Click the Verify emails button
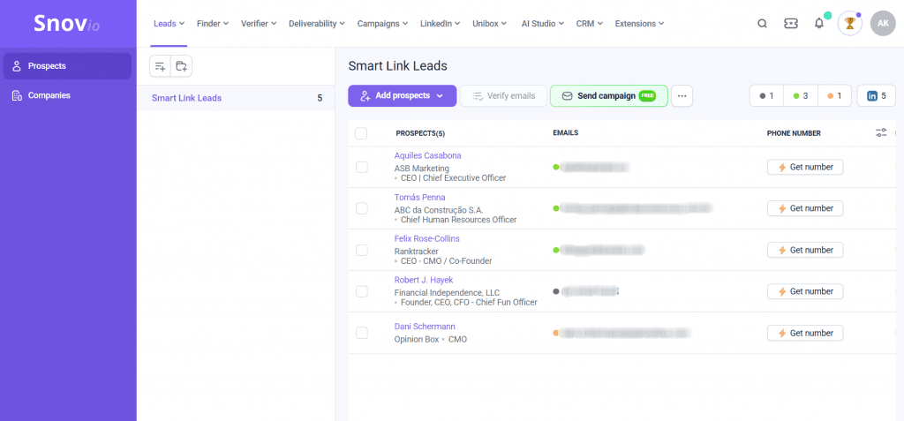Image resolution: width=904 pixels, height=421 pixels. coord(503,95)
